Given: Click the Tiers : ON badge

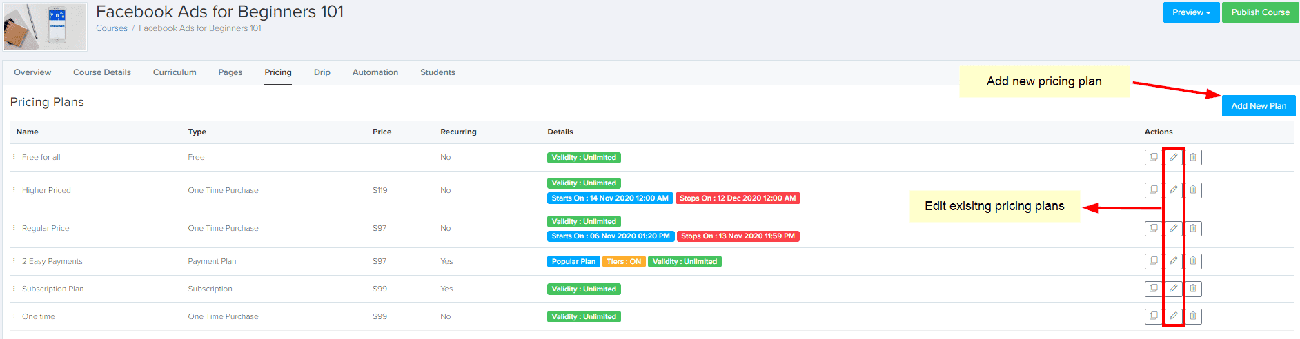Looking at the screenshot, I should (x=624, y=262).
